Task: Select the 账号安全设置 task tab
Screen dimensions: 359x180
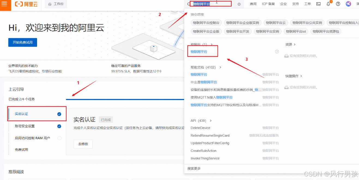Action: [37, 126]
